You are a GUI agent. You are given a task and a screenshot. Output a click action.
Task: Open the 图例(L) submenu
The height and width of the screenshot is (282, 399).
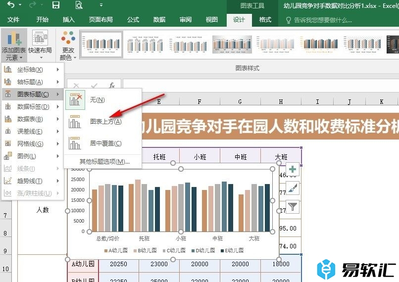33,156
